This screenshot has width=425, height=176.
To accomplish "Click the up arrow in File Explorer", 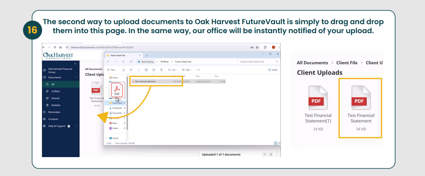I will point(123,62).
